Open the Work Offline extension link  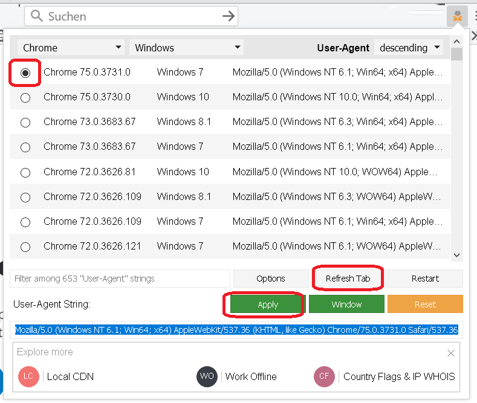pyautogui.click(x=236, y=376)
